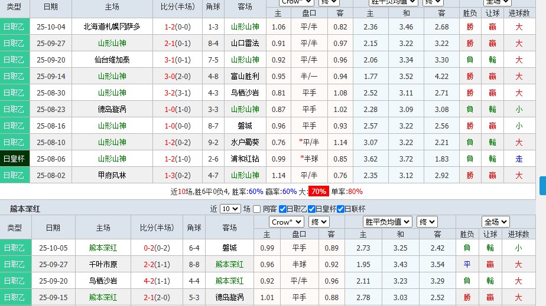546x306 pixels.
Task: Expand 胜平负均值 dropdown in 熊本深红 section
Action: [x=387, y=222]
